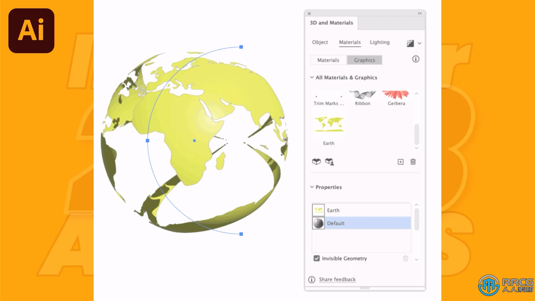Select Earth in the Properties list

click(x=362, y=210)
